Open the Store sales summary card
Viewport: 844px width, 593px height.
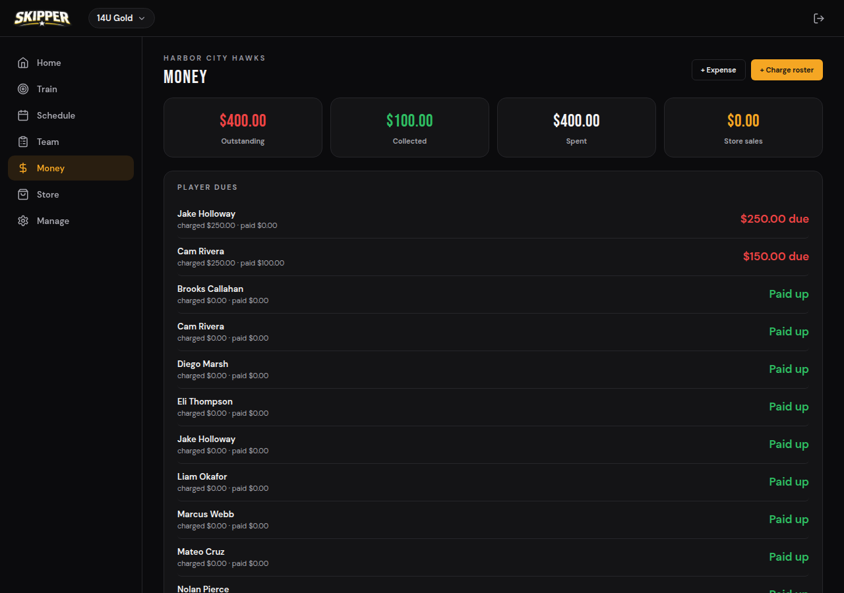(x=743, y=127)
